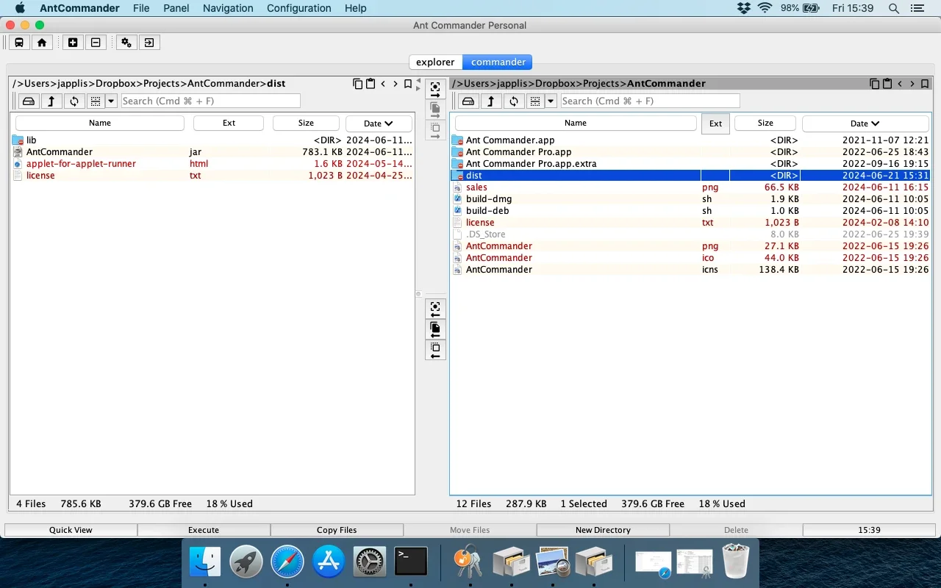Click the Quick View button
This screenshot has width=941, height=588.
point(71,530)
